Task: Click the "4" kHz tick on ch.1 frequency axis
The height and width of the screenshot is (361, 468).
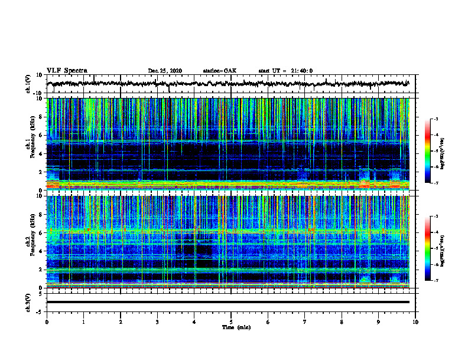Action: click(41, 154)
